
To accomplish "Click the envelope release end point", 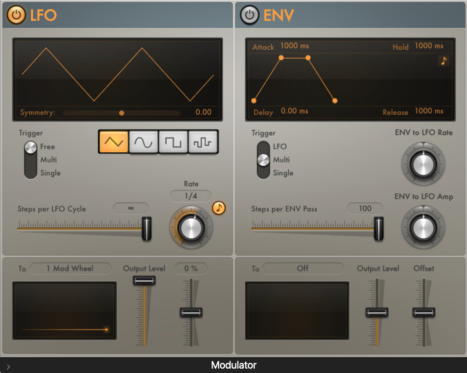I will tap(335, 101).
